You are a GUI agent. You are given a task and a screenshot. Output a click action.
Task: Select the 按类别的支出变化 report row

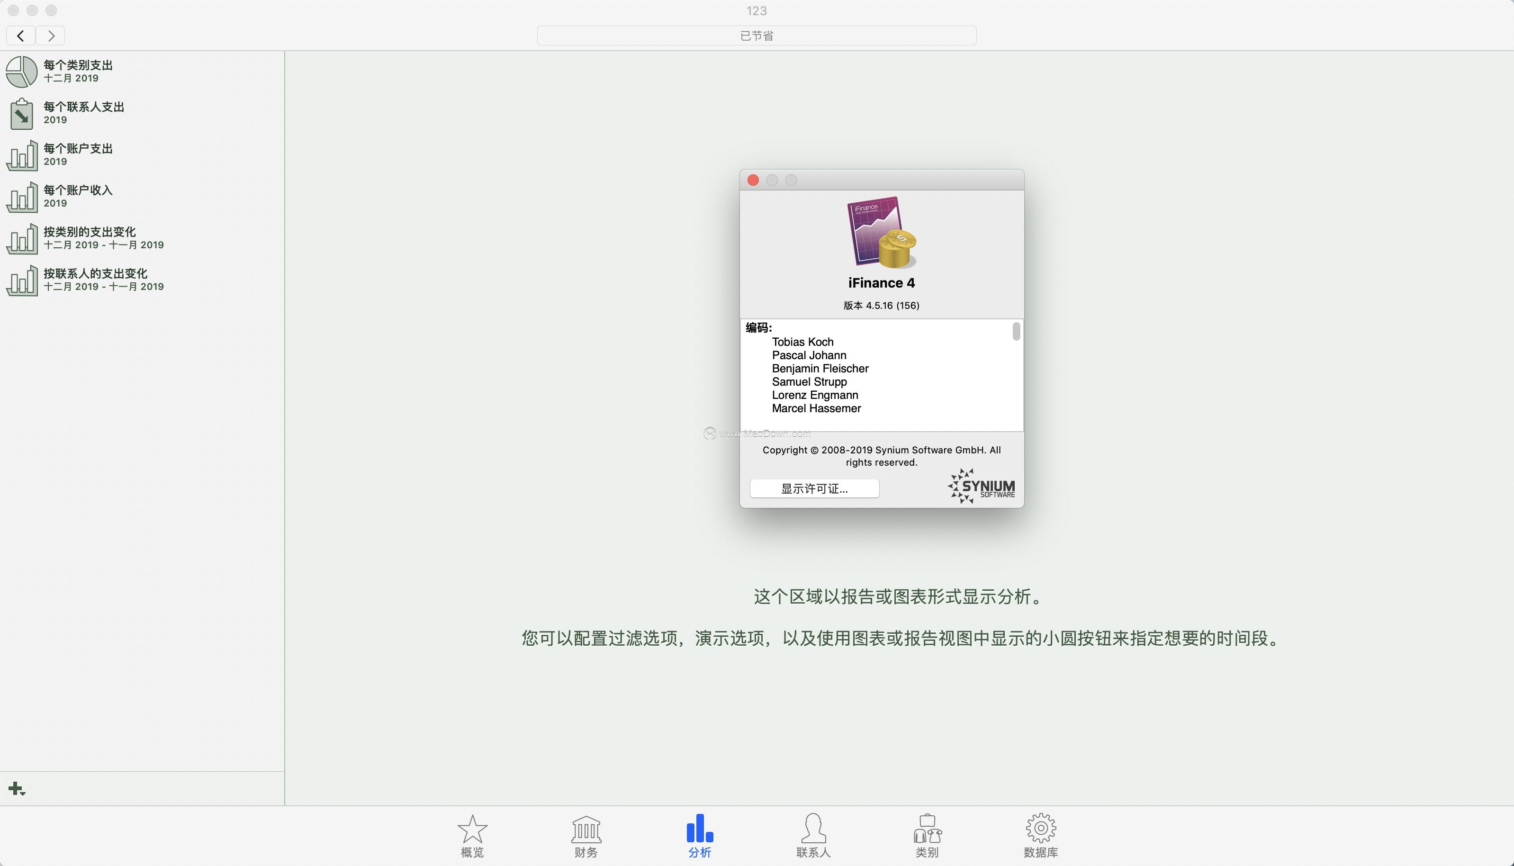[x=142, y=238]
